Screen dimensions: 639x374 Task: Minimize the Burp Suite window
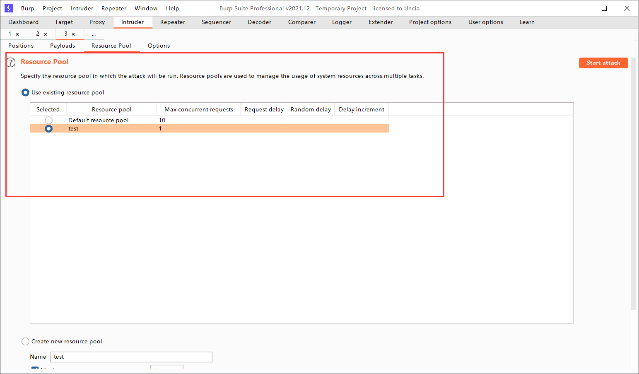coord(581,8)
